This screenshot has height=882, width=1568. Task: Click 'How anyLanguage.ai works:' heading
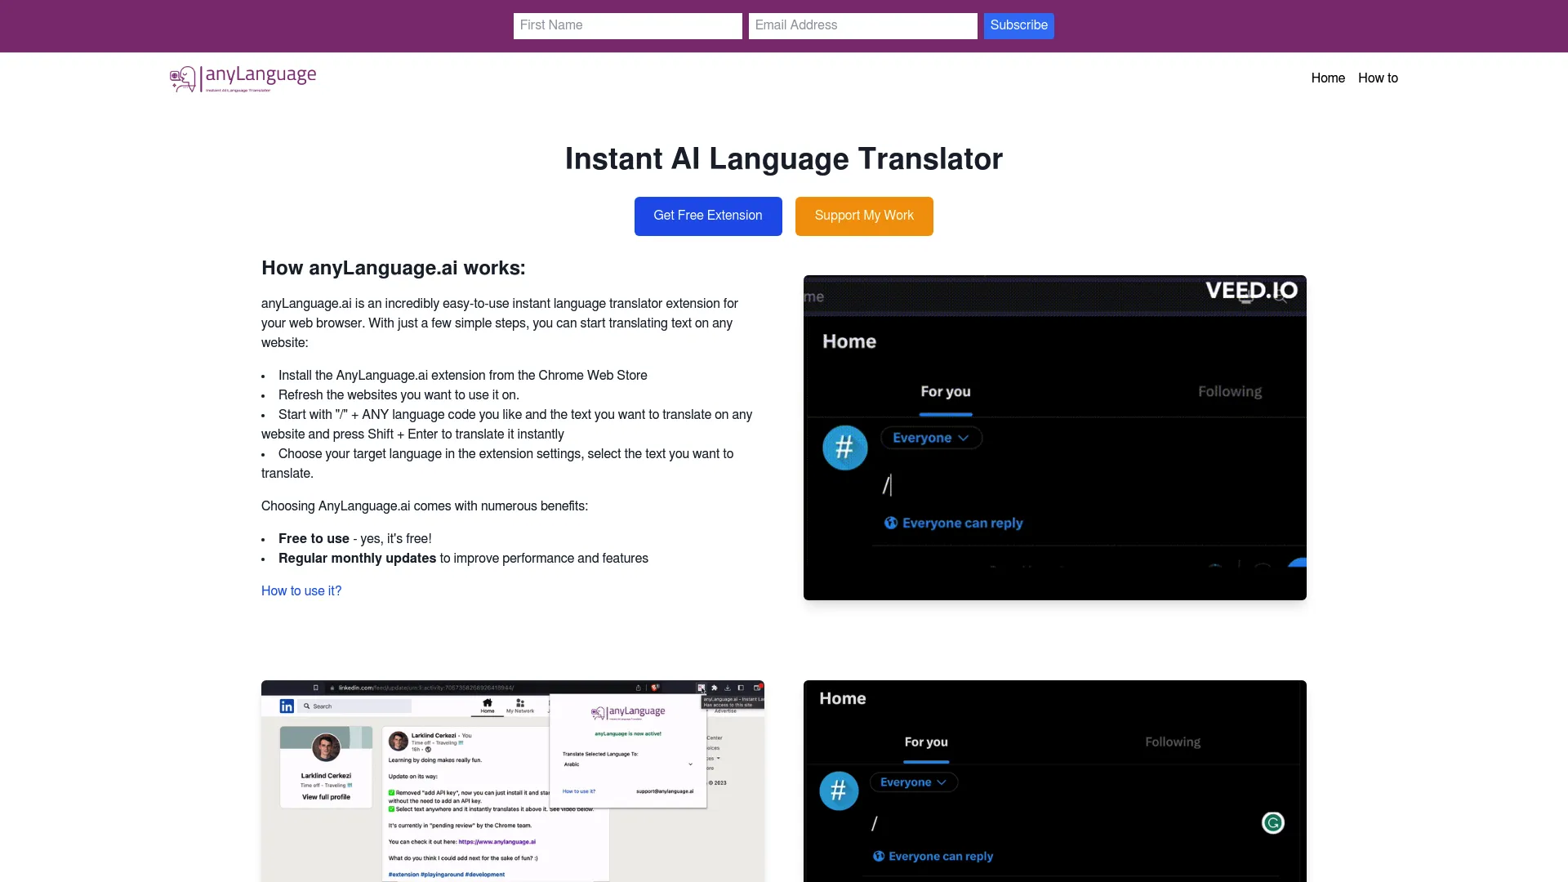click(x=394, y=268)
